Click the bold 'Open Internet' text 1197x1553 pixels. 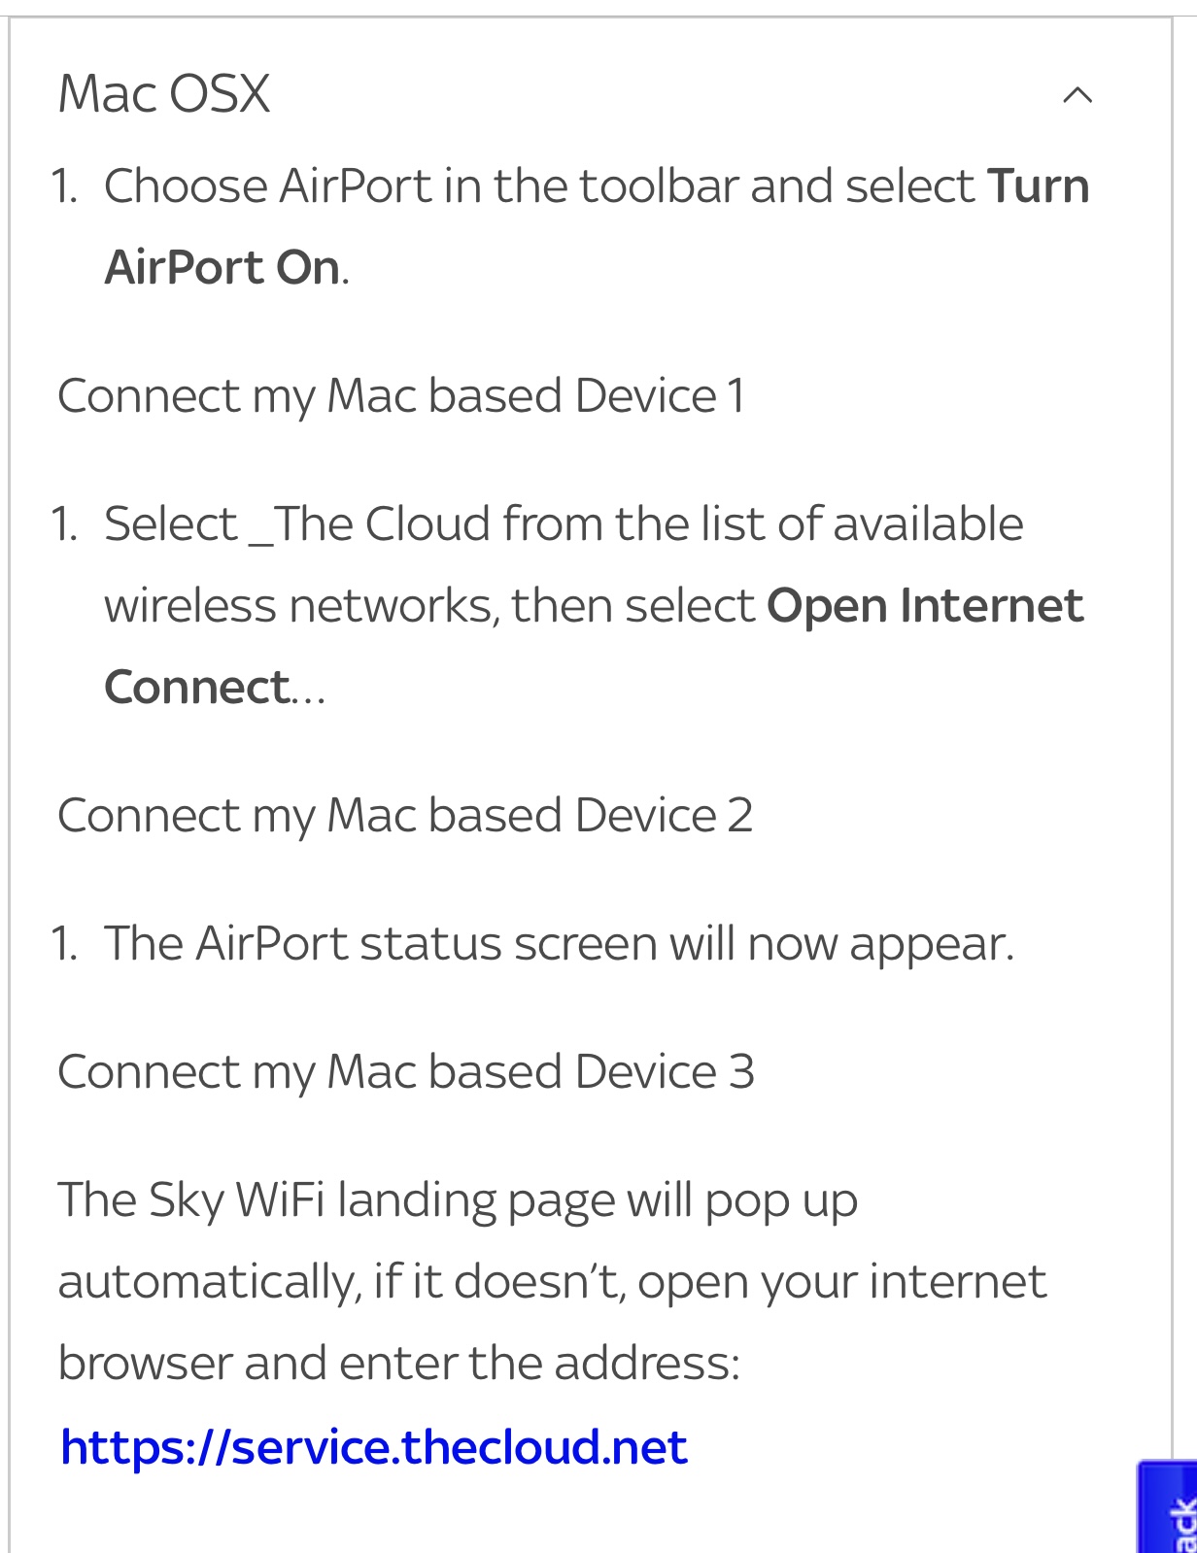(x=924, y=605)
